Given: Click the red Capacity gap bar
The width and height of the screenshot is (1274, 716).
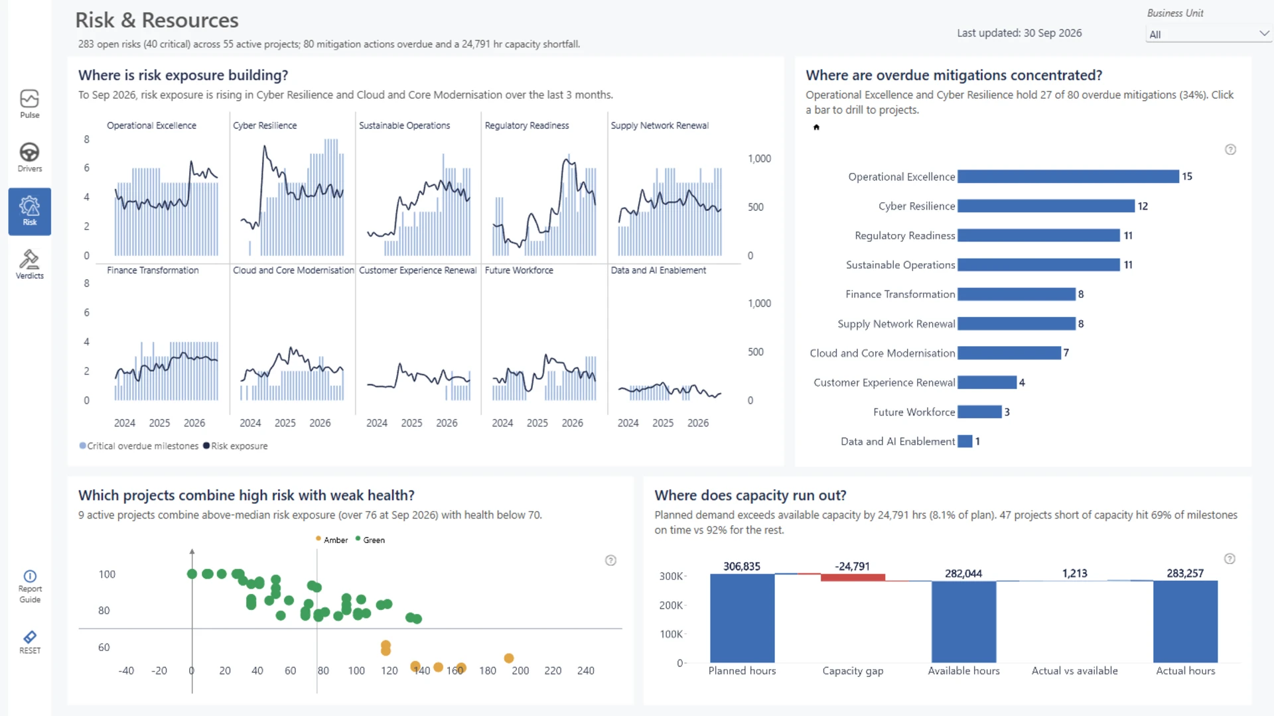Looking at the screenshot, I should 853,577.
